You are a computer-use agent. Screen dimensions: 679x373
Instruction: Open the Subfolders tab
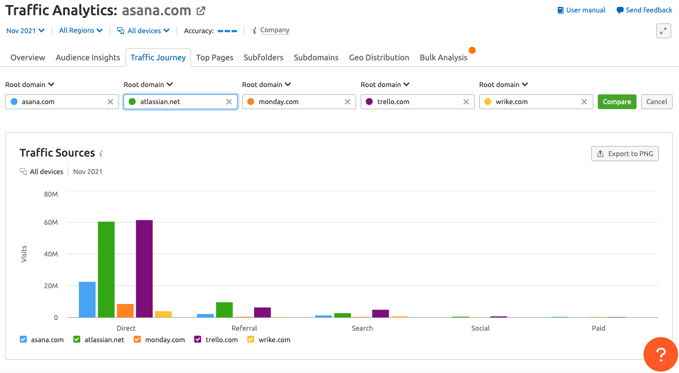tap(263, 58)
